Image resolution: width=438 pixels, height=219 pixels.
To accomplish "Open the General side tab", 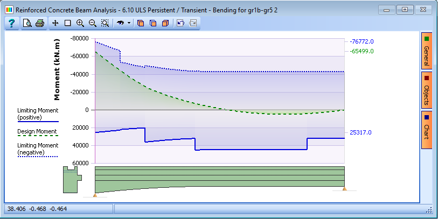I will click(x=427, y=51).
